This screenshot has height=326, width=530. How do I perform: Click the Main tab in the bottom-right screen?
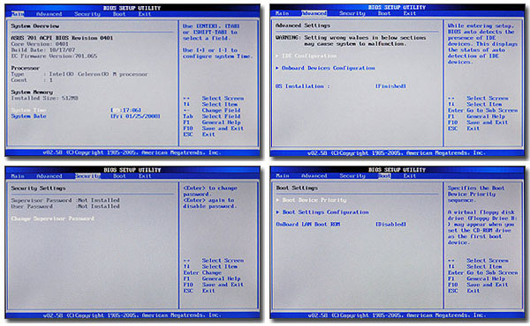click(x=283, y=176)
